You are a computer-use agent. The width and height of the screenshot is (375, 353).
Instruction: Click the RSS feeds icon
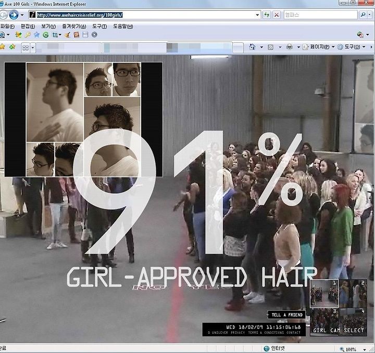[270, 47]
